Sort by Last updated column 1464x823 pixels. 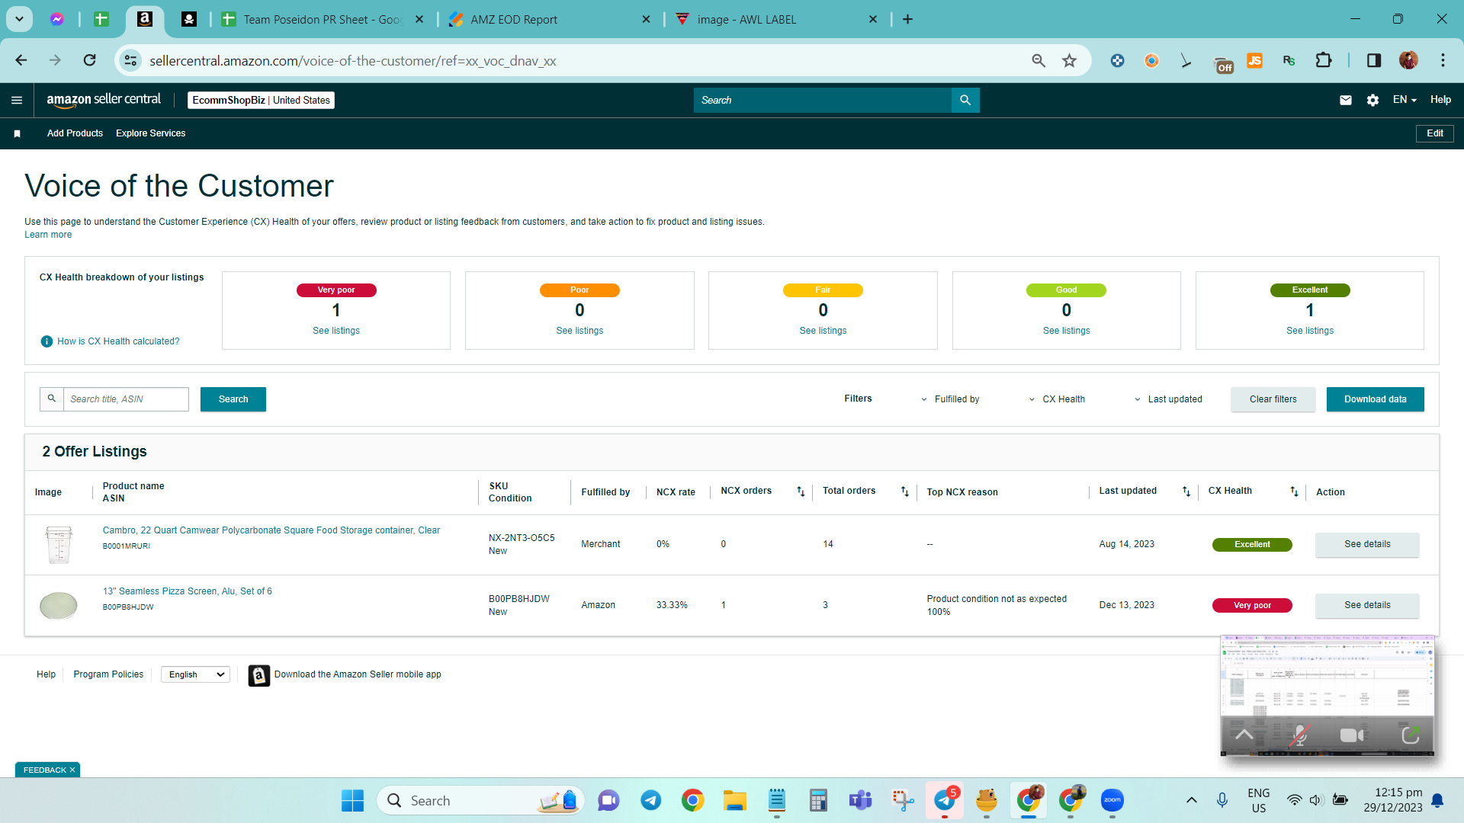pos(1186,492)
